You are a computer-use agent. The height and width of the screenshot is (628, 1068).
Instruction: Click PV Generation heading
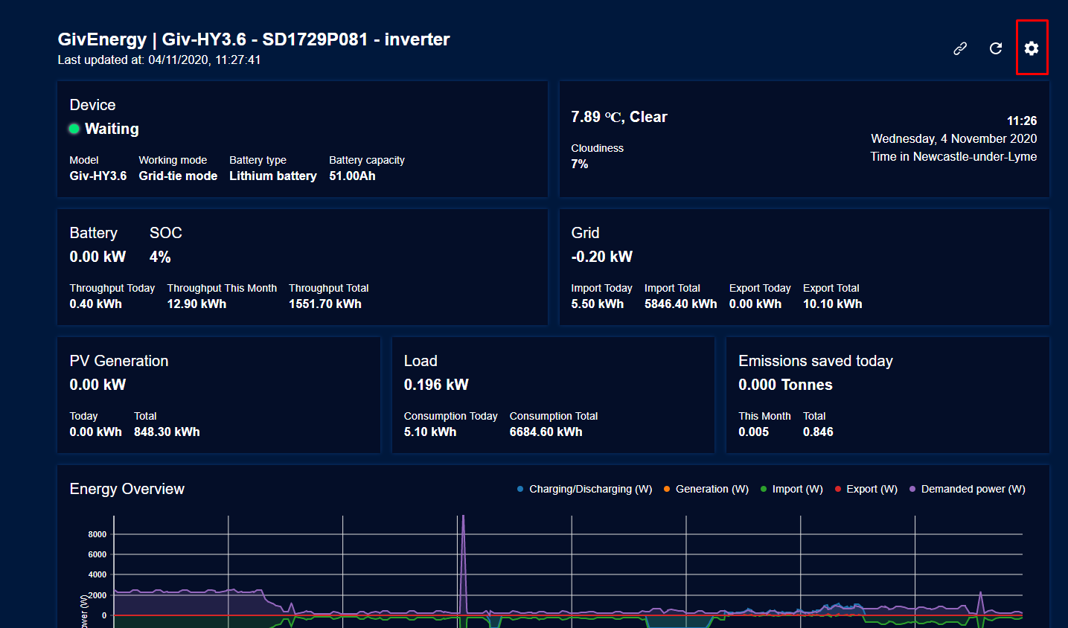(119, 361)
